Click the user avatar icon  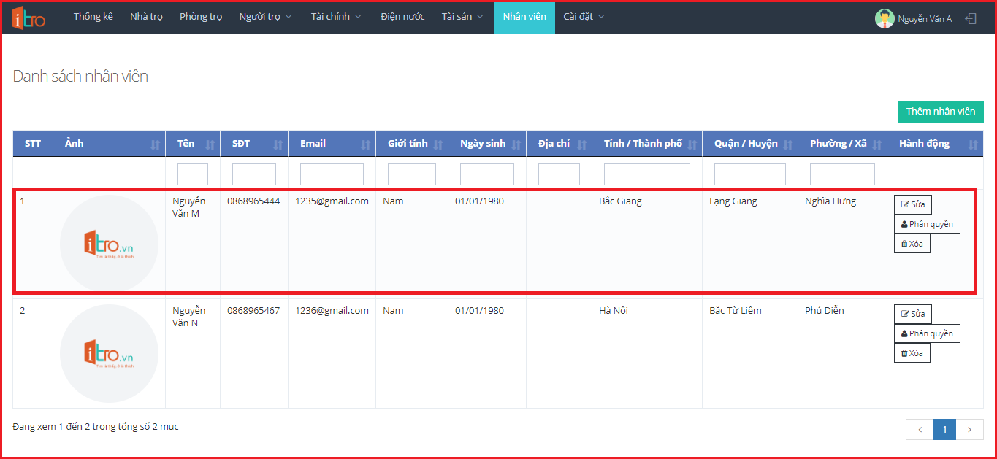tap(884, 18)
